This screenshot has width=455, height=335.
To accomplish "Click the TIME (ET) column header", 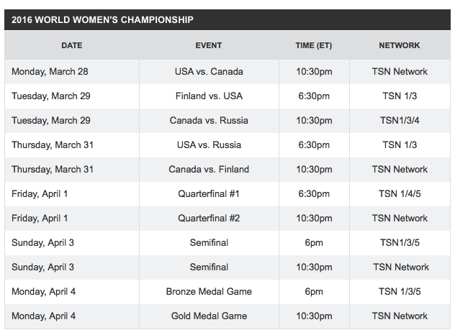I will pos(314,45).
